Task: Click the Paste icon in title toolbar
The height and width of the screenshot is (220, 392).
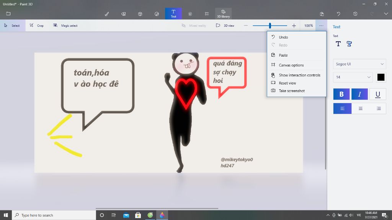Action: [x=322, y=14]
